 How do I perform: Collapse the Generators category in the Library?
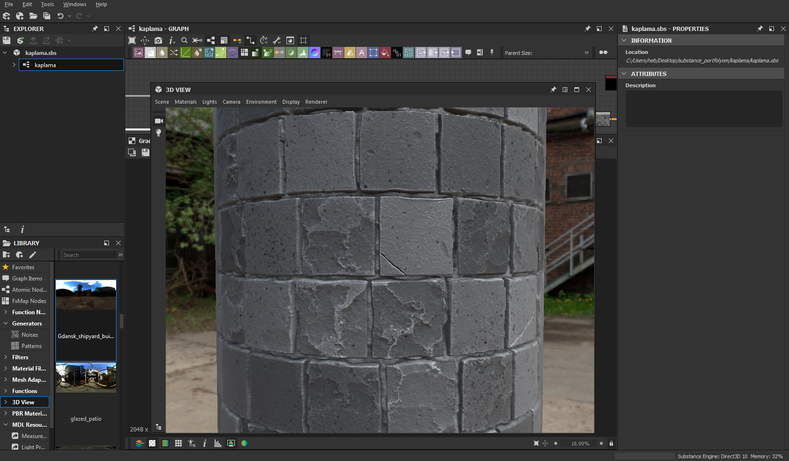pyautogui.click(x=6, y=323)
